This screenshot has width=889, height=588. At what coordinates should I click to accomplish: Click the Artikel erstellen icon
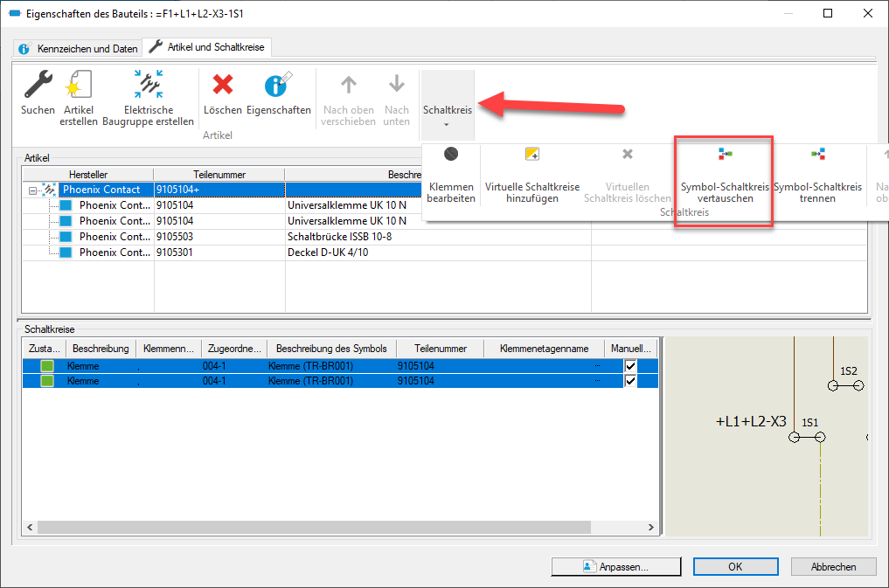[79, 86]
